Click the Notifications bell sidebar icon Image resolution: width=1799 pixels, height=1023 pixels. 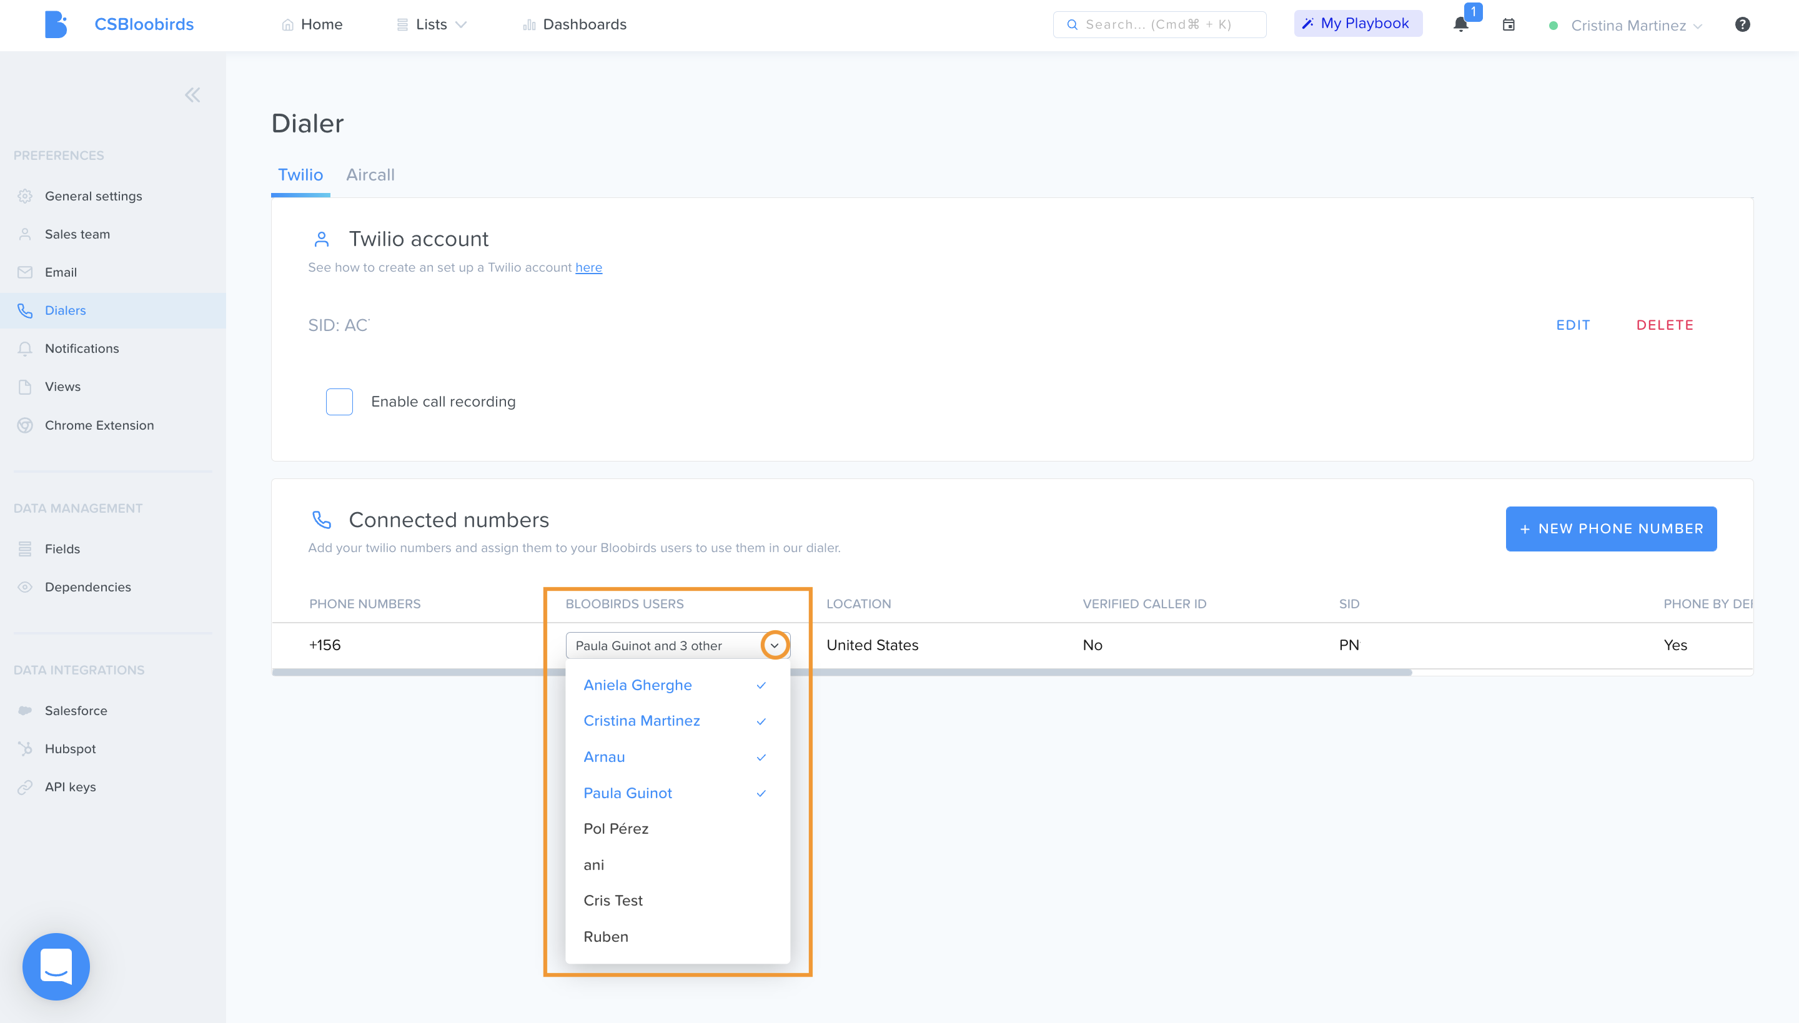[25, 348]
